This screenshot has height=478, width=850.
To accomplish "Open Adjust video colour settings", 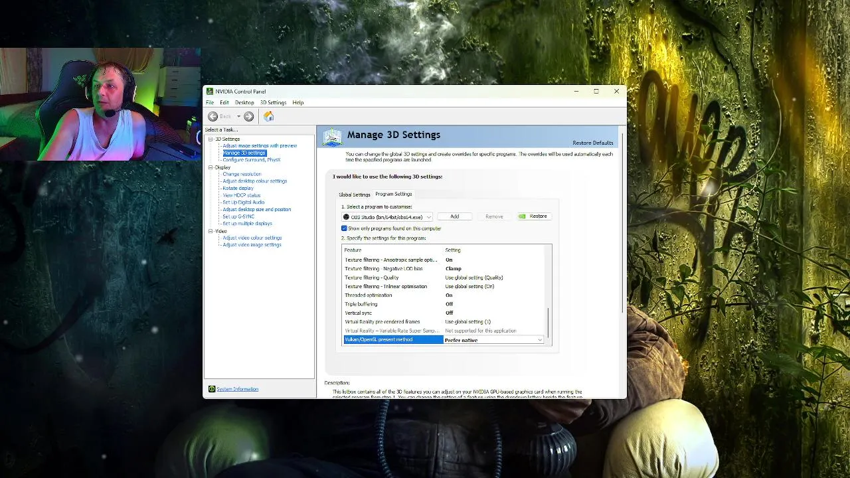I will [252, 238].
